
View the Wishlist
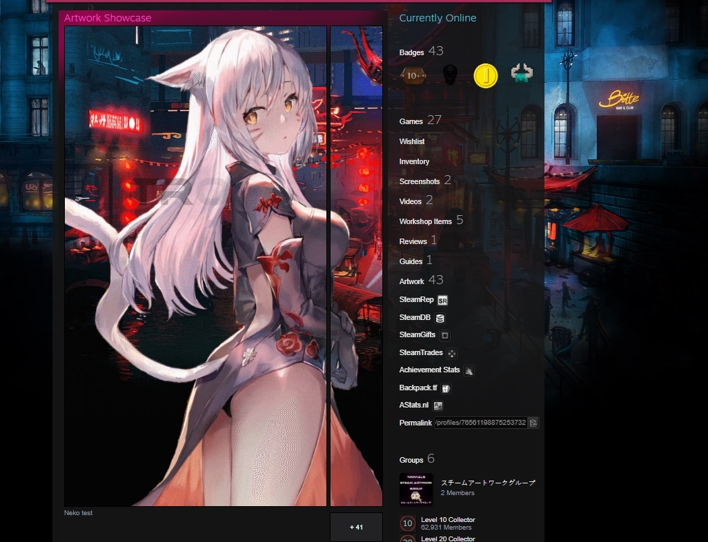coord(412,141)
